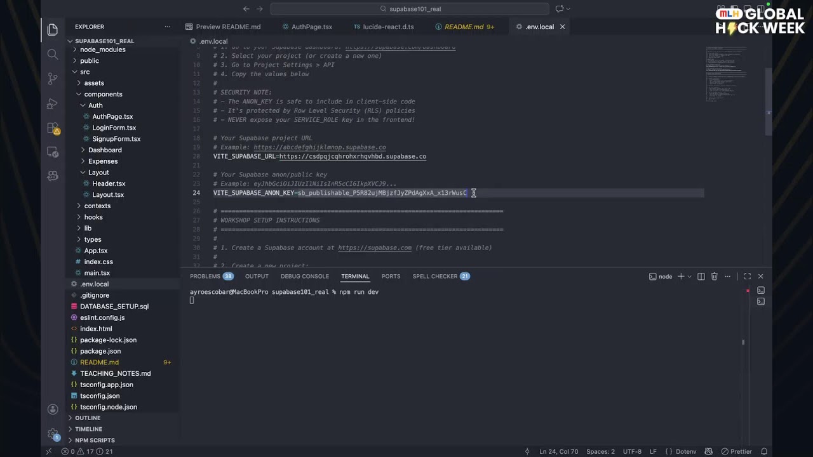Open the Source Control view icon
The height and width of the screenshot is (457, 813).
(x=53, y=79)
